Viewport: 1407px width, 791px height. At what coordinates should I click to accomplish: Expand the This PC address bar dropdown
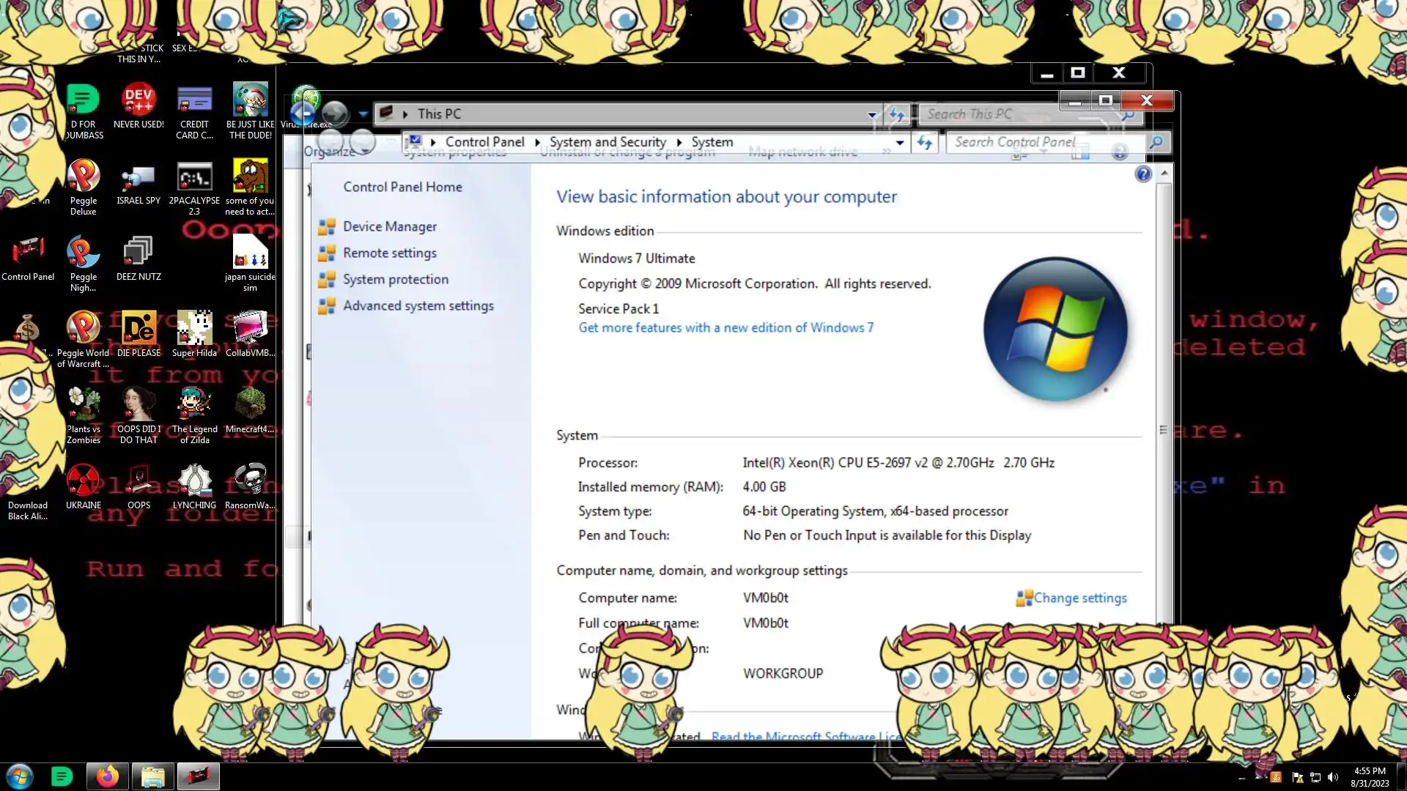click(x=871, y=114)
